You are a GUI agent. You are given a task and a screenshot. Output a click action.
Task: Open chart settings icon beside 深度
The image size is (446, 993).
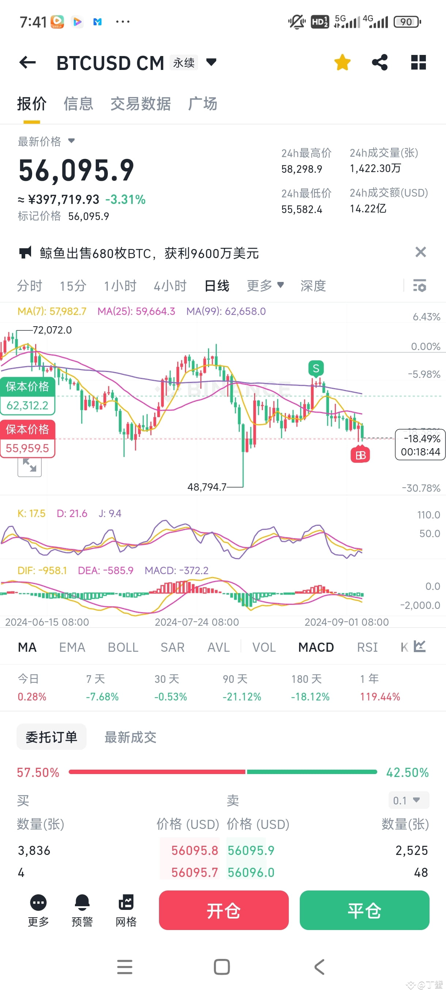coord(419,286)
